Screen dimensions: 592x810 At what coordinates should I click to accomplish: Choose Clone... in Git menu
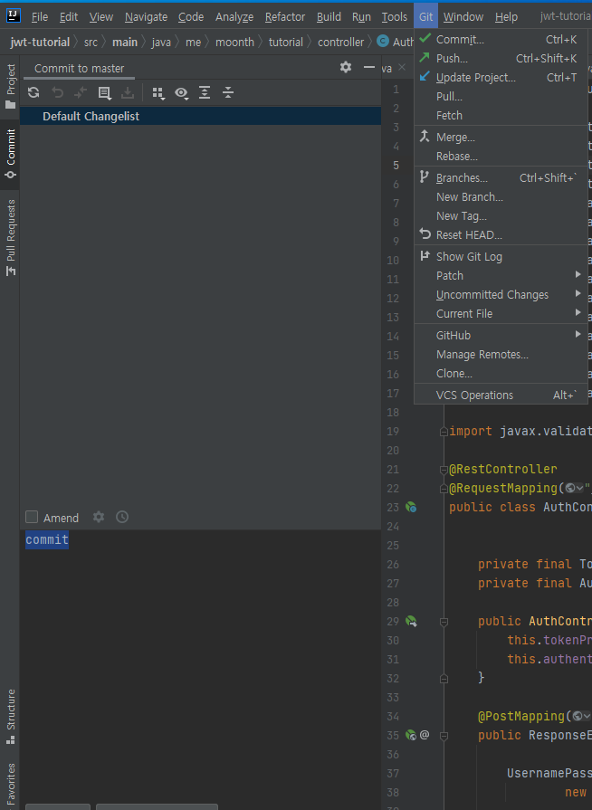pos(501,373)
